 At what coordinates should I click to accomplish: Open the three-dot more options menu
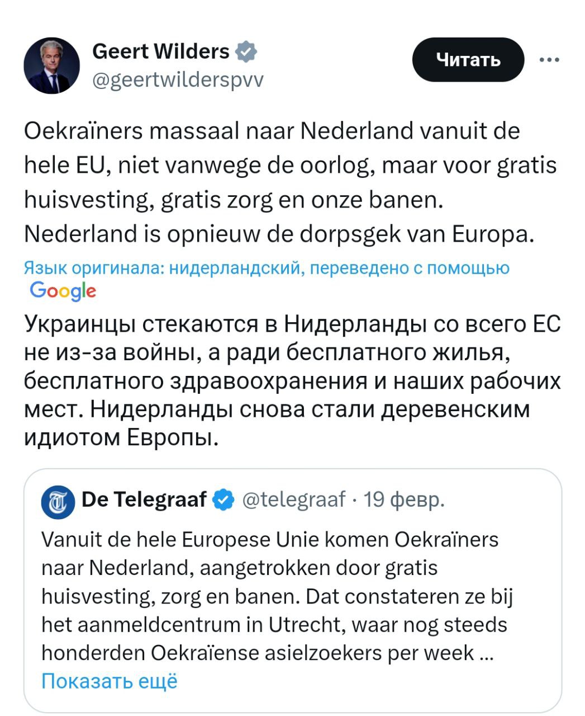[x=549, y=60]
